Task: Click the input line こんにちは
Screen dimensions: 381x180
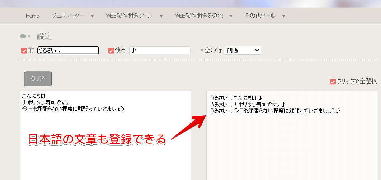Action: pyautogui.click(x=34, y=96)
